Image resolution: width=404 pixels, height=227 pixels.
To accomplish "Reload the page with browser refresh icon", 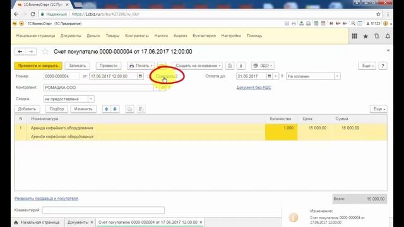I will [32, 14].
